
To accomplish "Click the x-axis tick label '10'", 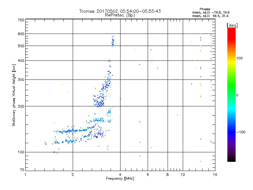I will (x=183, y=174).
